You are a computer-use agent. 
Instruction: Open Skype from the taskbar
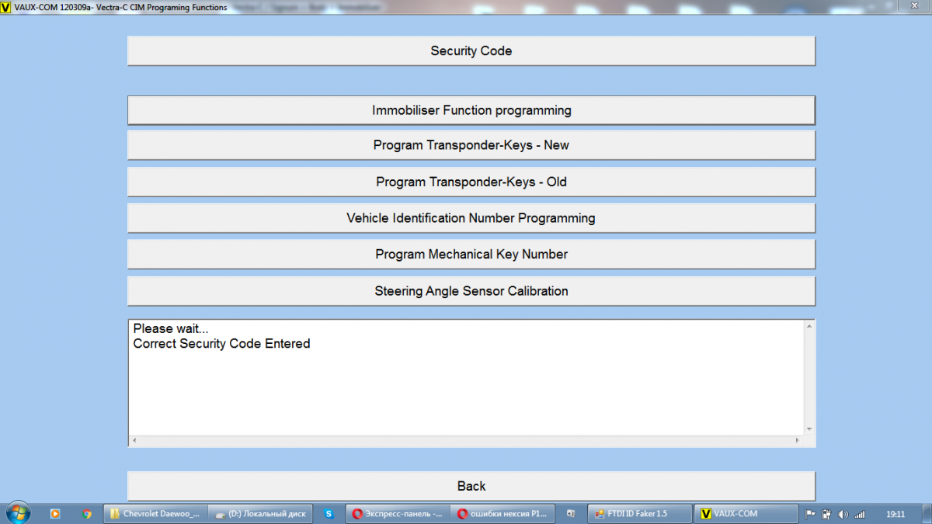pyautogui.click(x=329, y=514)
